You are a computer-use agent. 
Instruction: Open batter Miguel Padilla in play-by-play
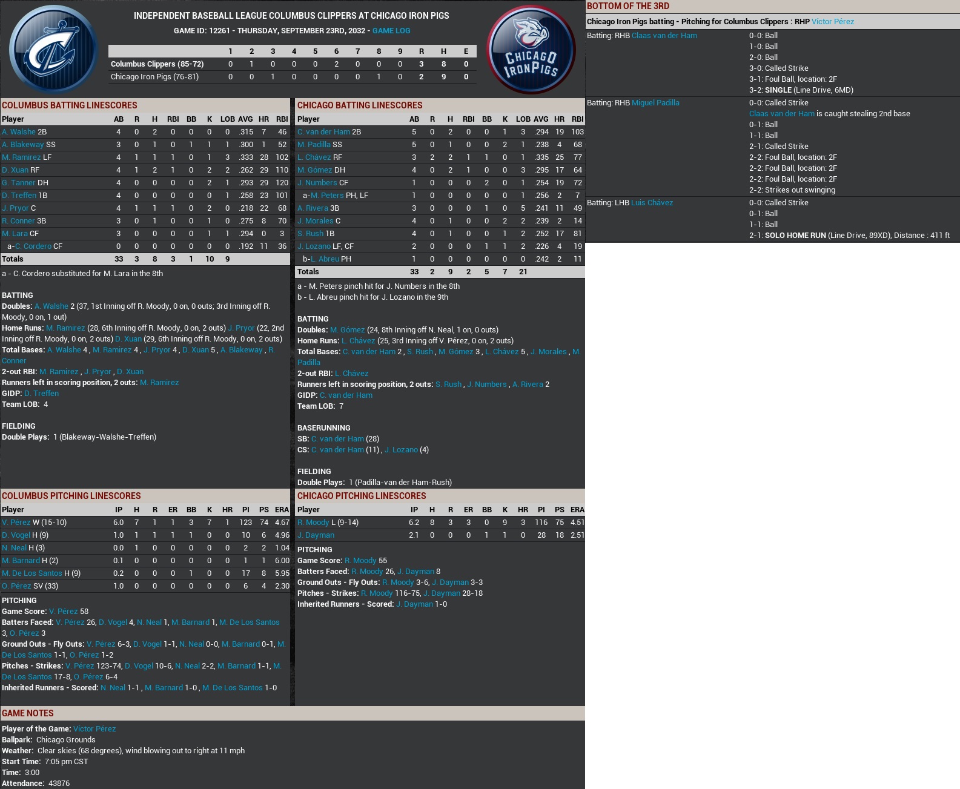pyautogui.click(x=655, y=103)
